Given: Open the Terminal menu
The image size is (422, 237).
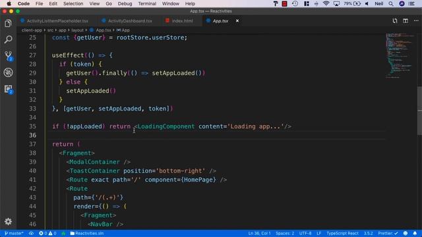Looking at the screenshot, I should pyautogui.click(x=147, y=4).
